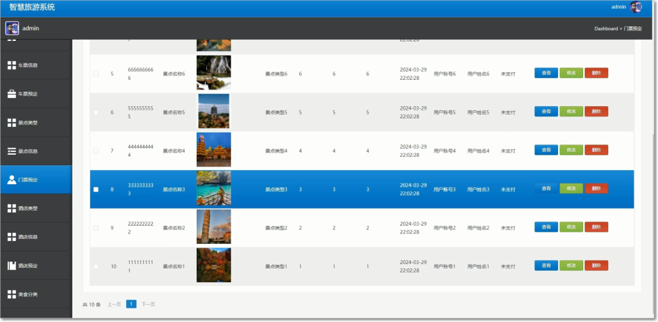This screenshot has height=322, width=658.
Task: Click 删除 for 景点名称1
Action: coord(596,265)
